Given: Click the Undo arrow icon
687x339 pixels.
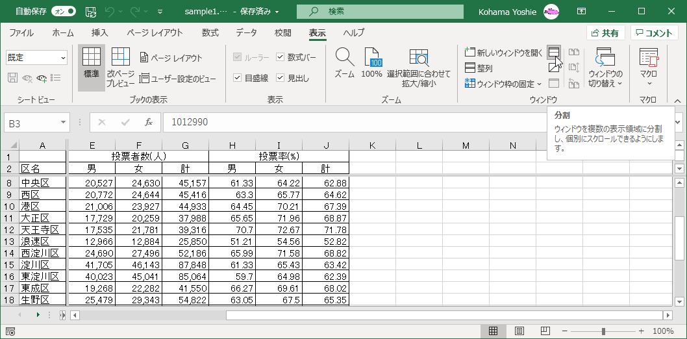Looking at the screenshot, I should point(109,12).
